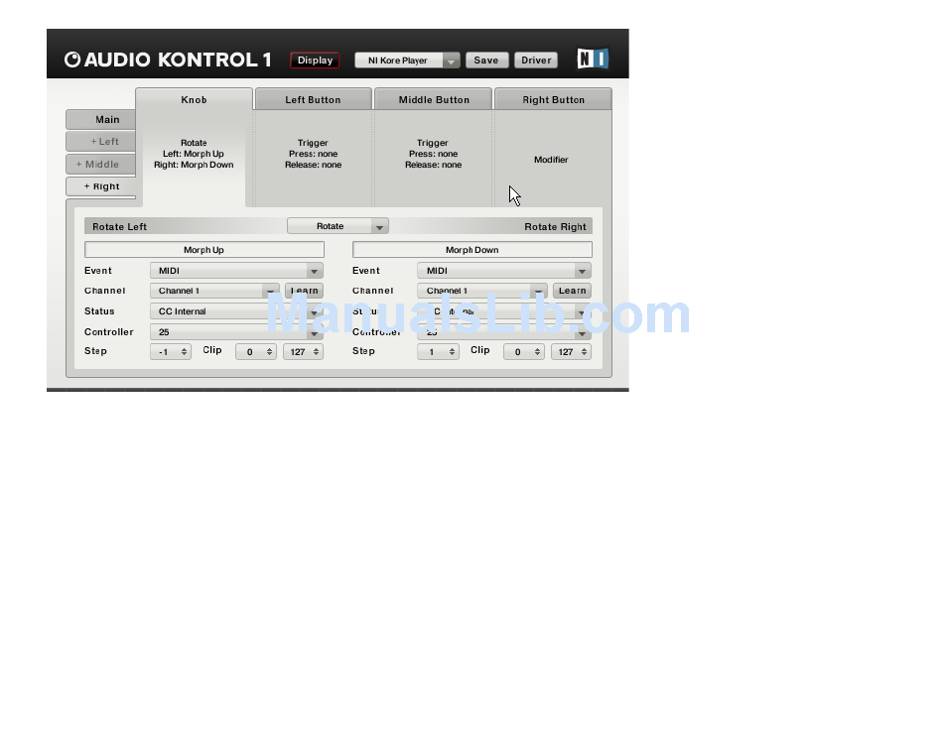The image size is (943, 733).
Task: Switch to the Middle Button tab
Action: [x=434, y=100]
